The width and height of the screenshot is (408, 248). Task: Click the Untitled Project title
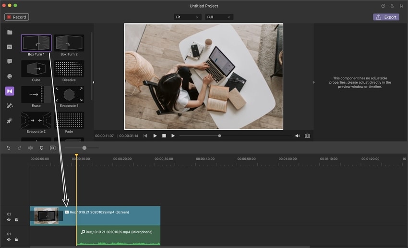click(204, 6)
